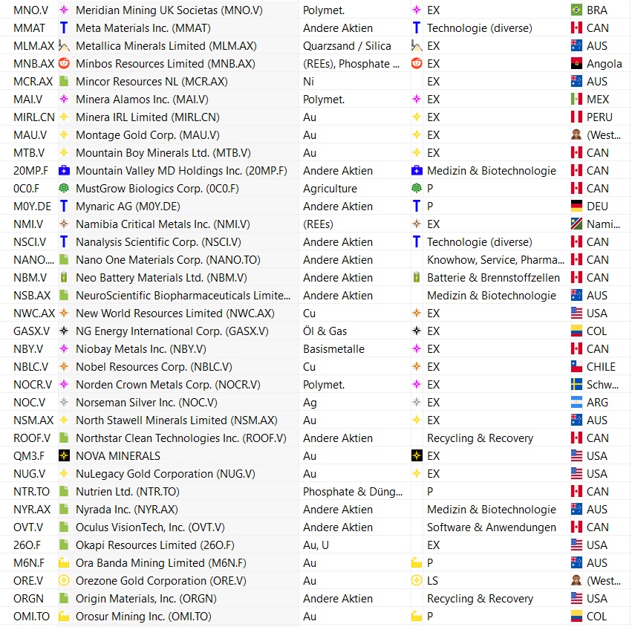Click the blue T icon beside Meta Materials Inc. name
The height and width of the screenshot is (627, 632).
click(x=64, y=27)
